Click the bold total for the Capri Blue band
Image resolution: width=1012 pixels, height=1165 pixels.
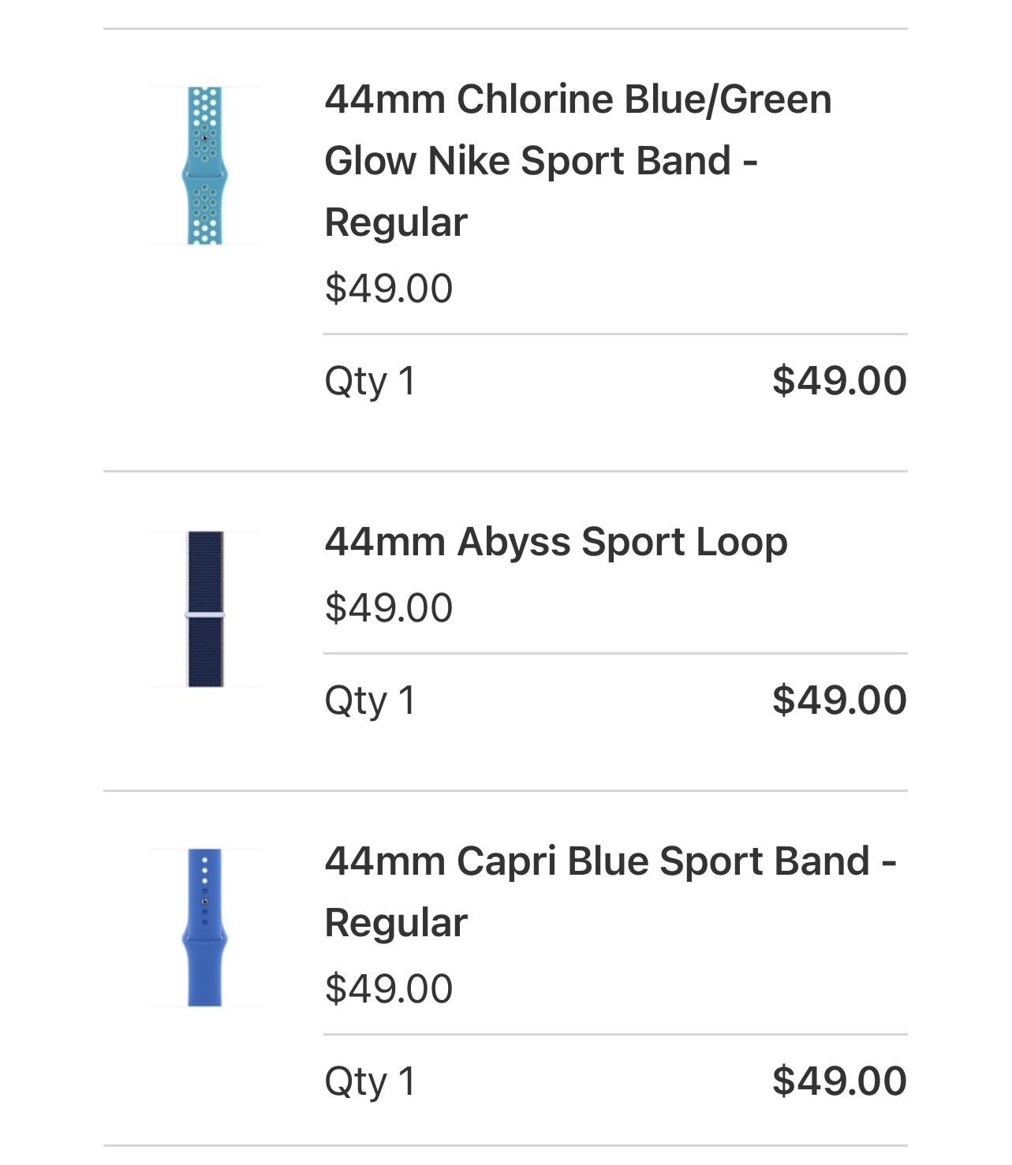coord(839,1081)
